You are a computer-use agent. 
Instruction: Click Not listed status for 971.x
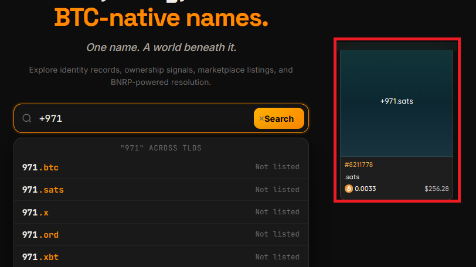(x=277, y=212)
